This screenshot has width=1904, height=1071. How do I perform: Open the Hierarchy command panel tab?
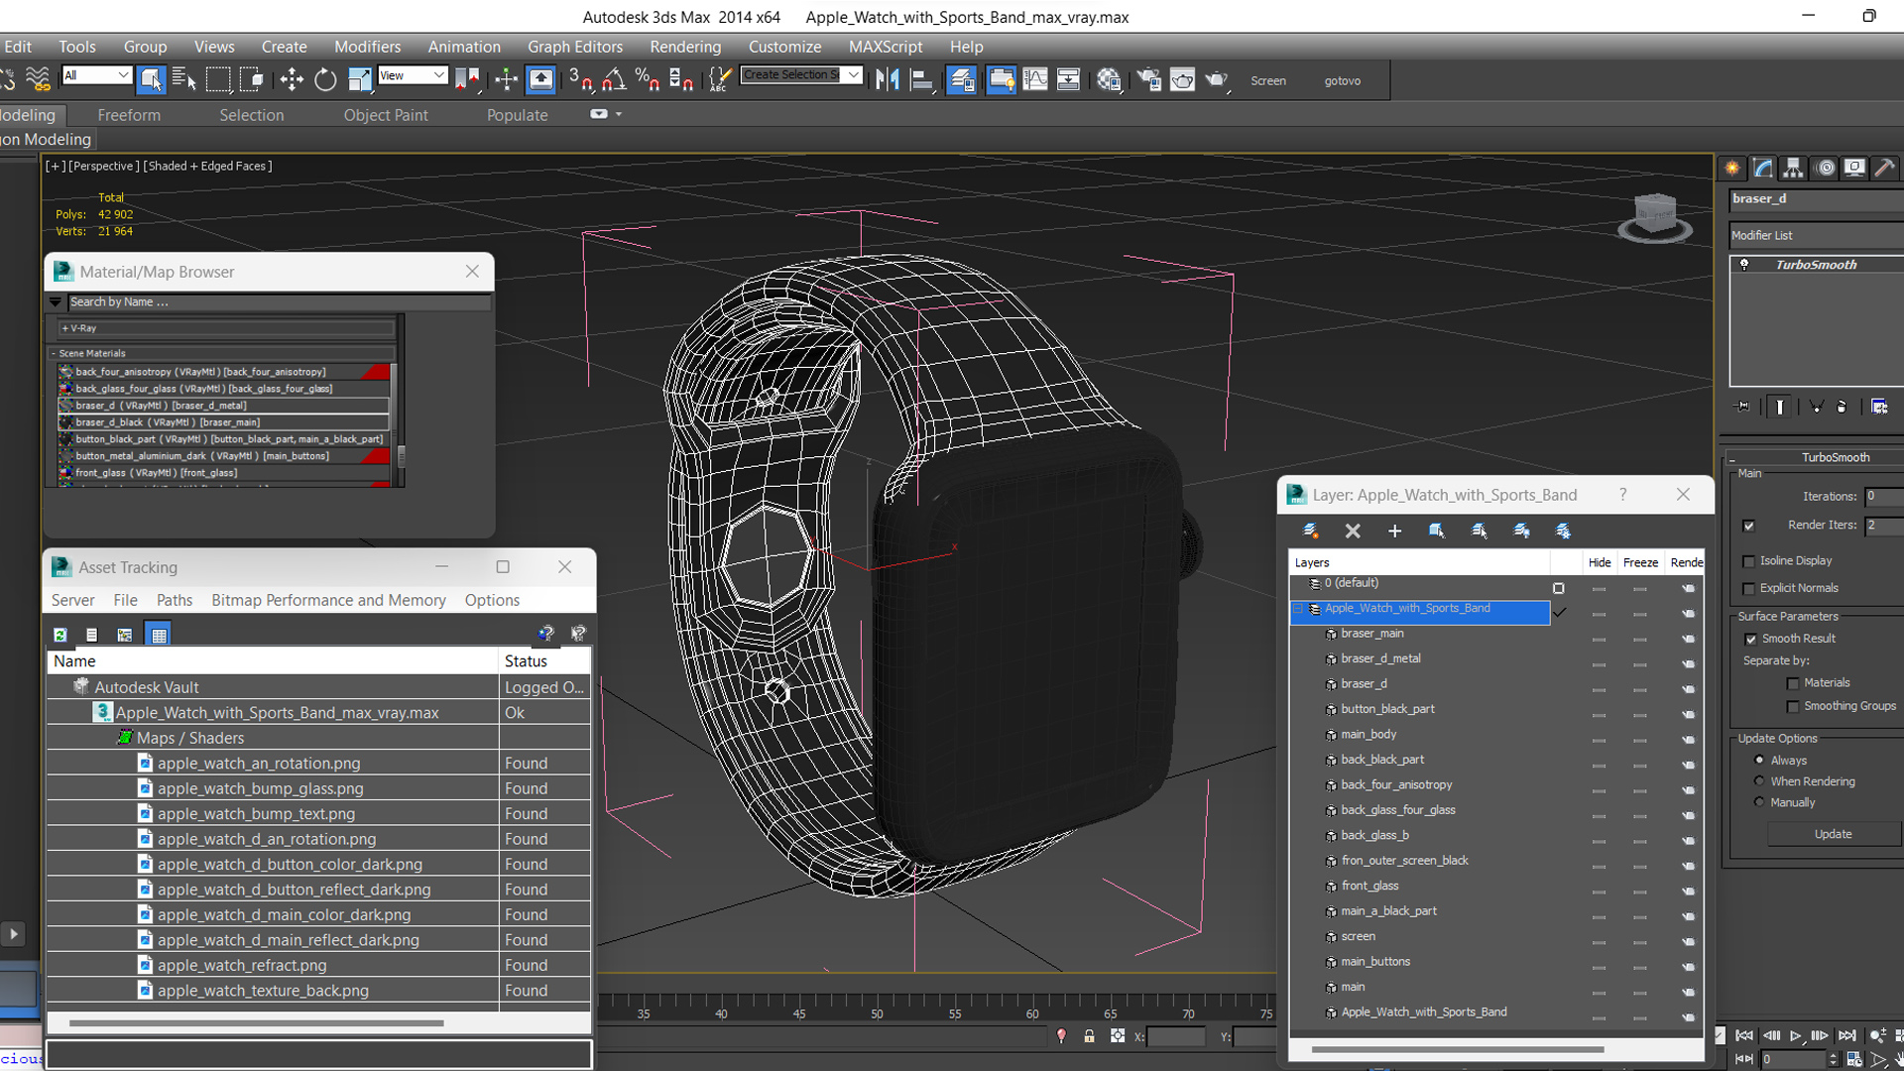tap(1793, 169)
